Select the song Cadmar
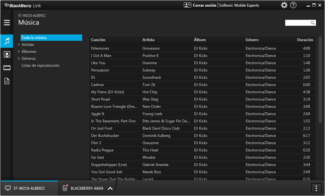Image resolution: width=325 pixels, height=196 pixels. (x=97, y=85)
